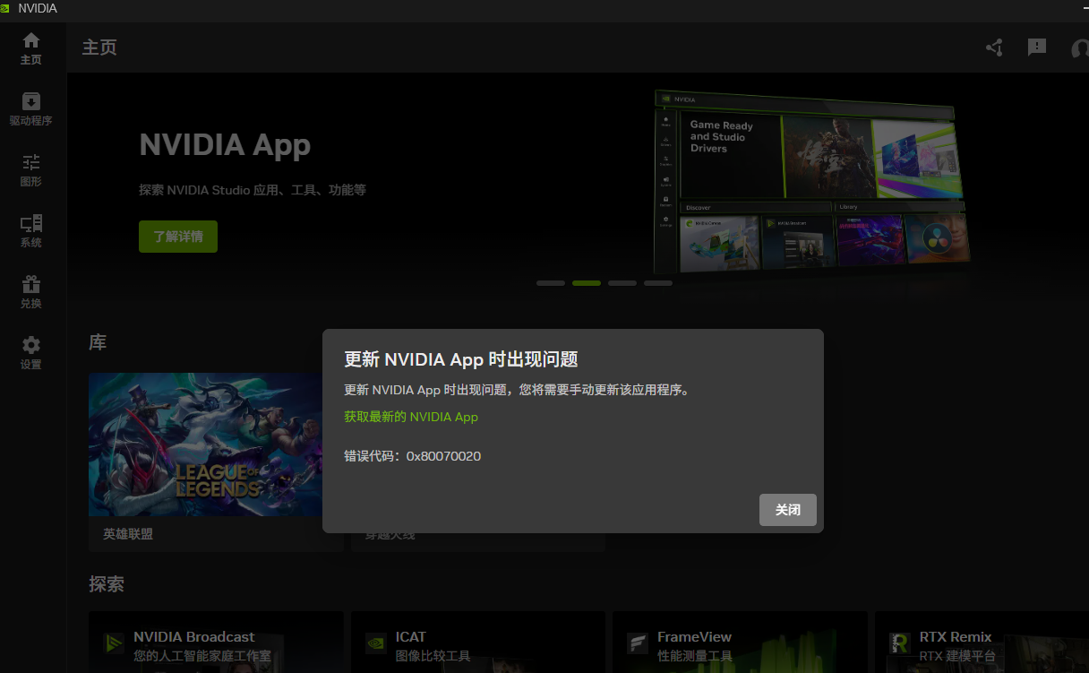
Task: Click the RTX Remix card title
Action: 956,636
